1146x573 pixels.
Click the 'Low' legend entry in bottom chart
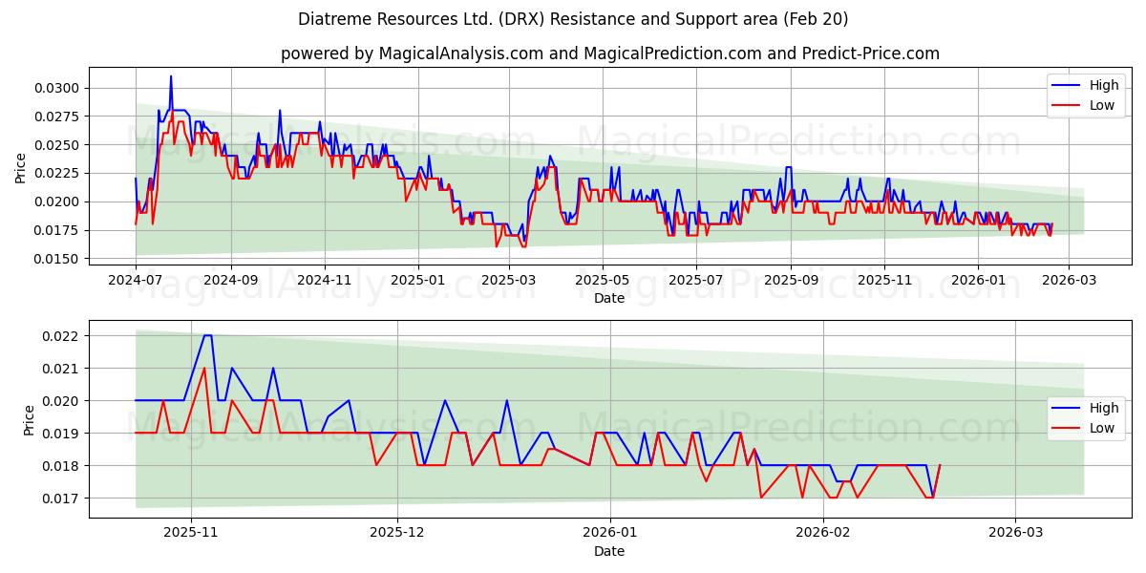[x=1102, y=428]
